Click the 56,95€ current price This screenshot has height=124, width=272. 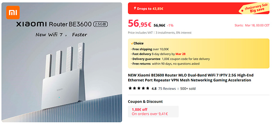(140, 24)
